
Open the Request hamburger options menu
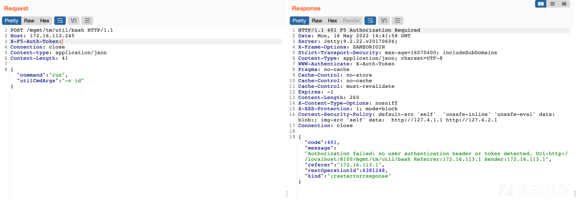click(x=87, y=21)
